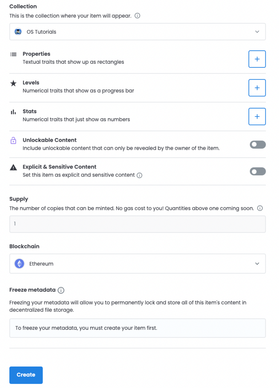Click the Ethereum logo in Blockchain selector
The image size is (279, 388).
20,264
